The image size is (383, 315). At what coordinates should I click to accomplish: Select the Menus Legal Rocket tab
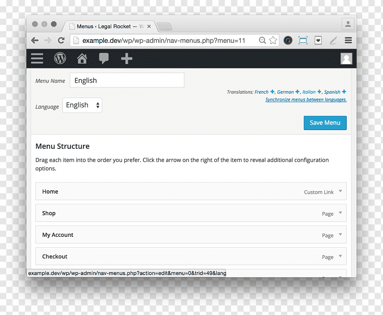(110, 26)
